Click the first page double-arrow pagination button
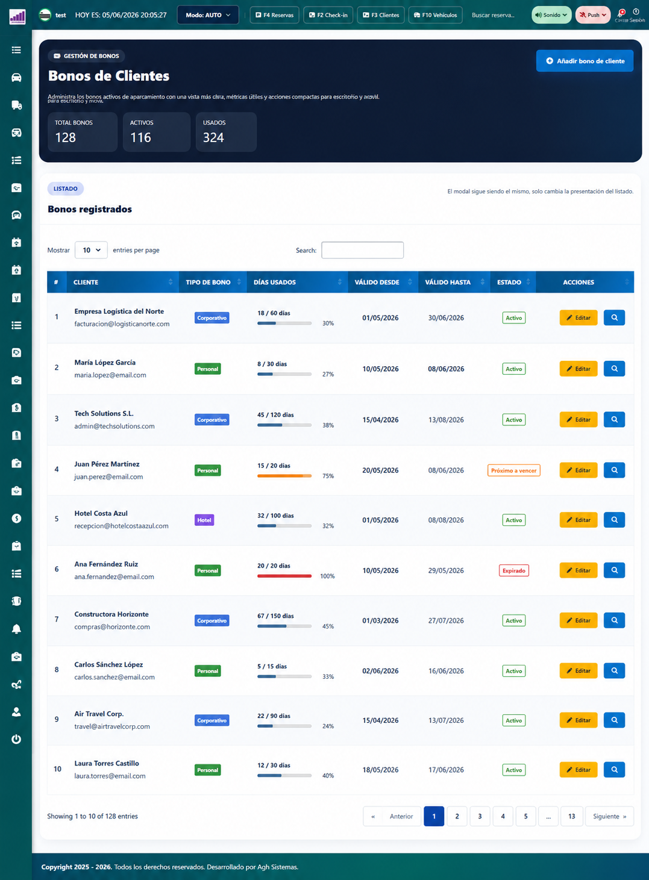The height and width of the screenshot is (880, 649). coord(373,816)
